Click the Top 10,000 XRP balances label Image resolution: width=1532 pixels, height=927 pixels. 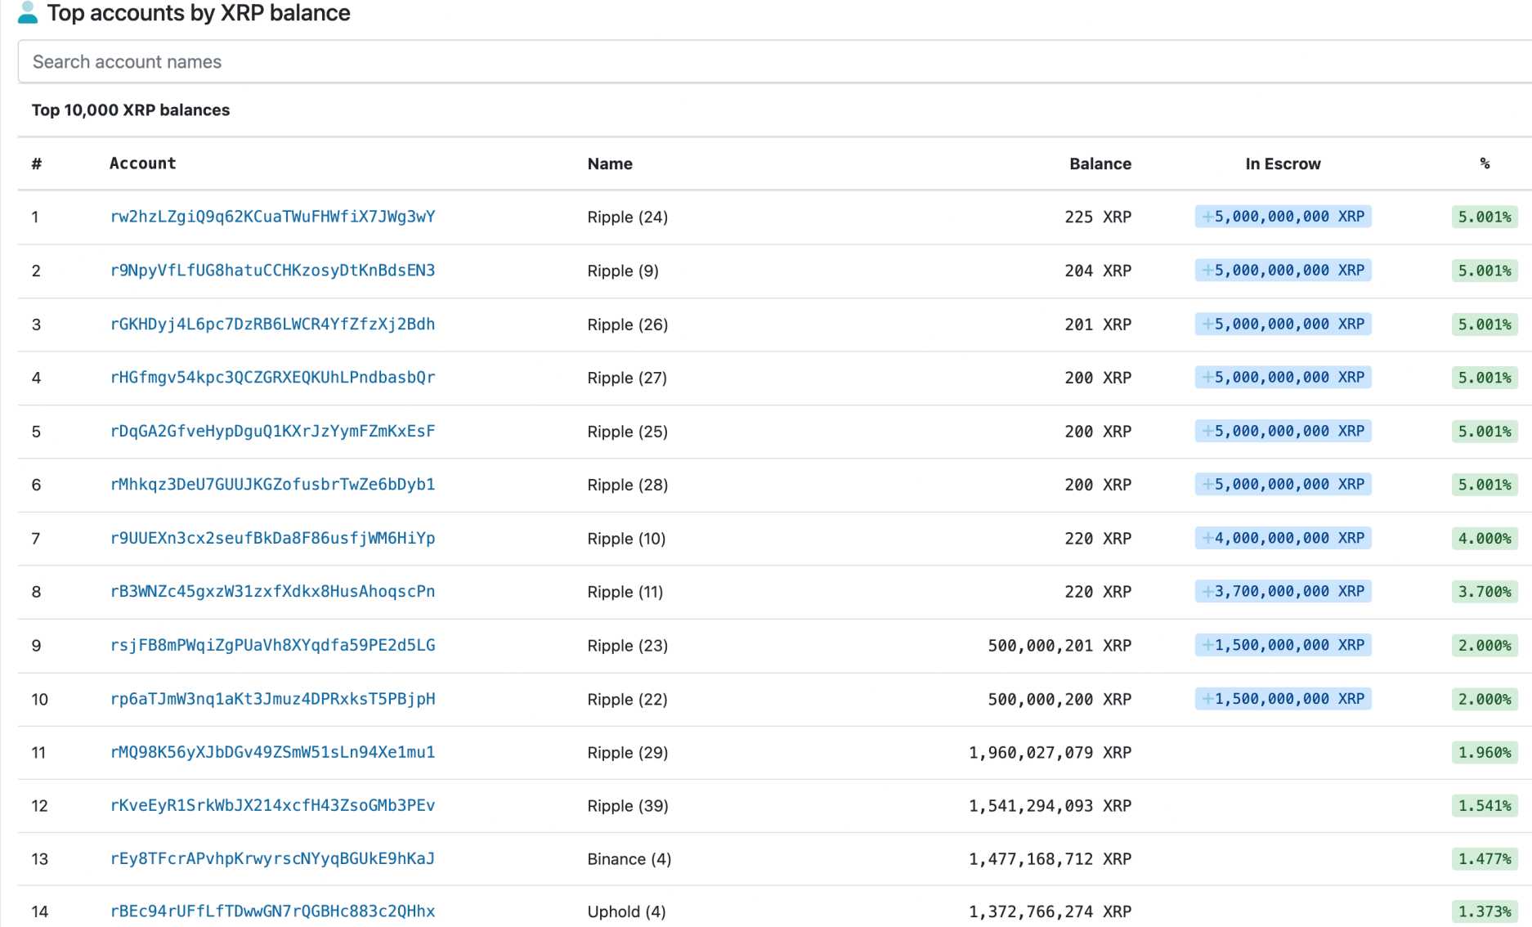pyautogui.click(x=131, y=110)
